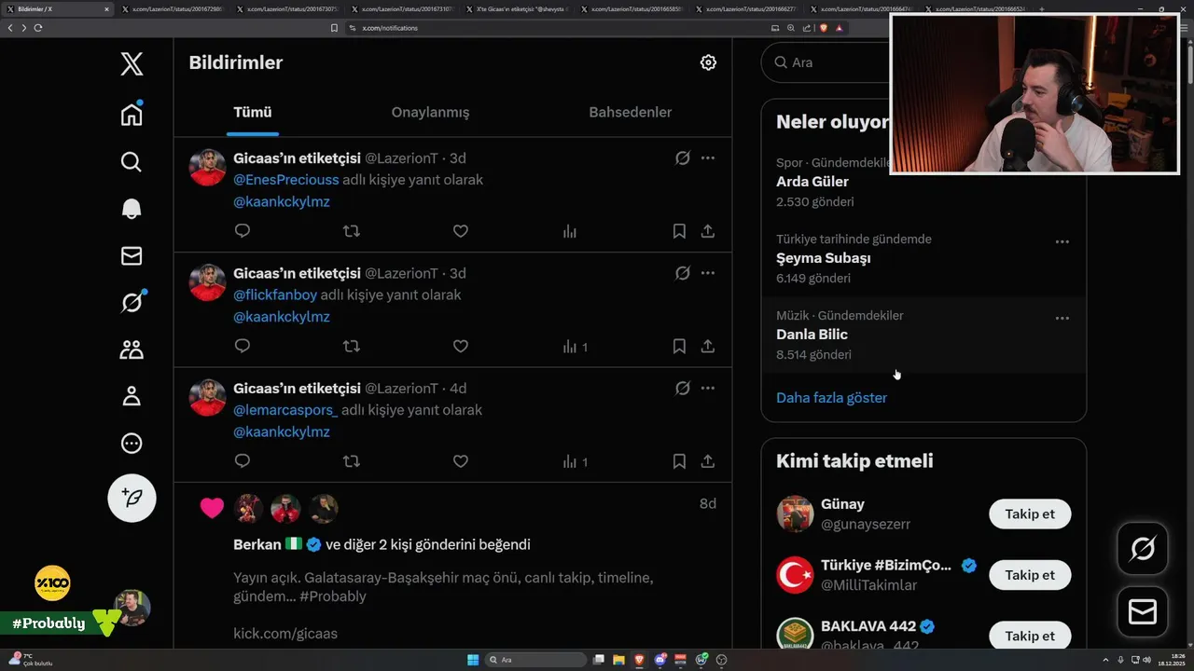Compose a new post with feather button
1194x671 pixels.
132,498
